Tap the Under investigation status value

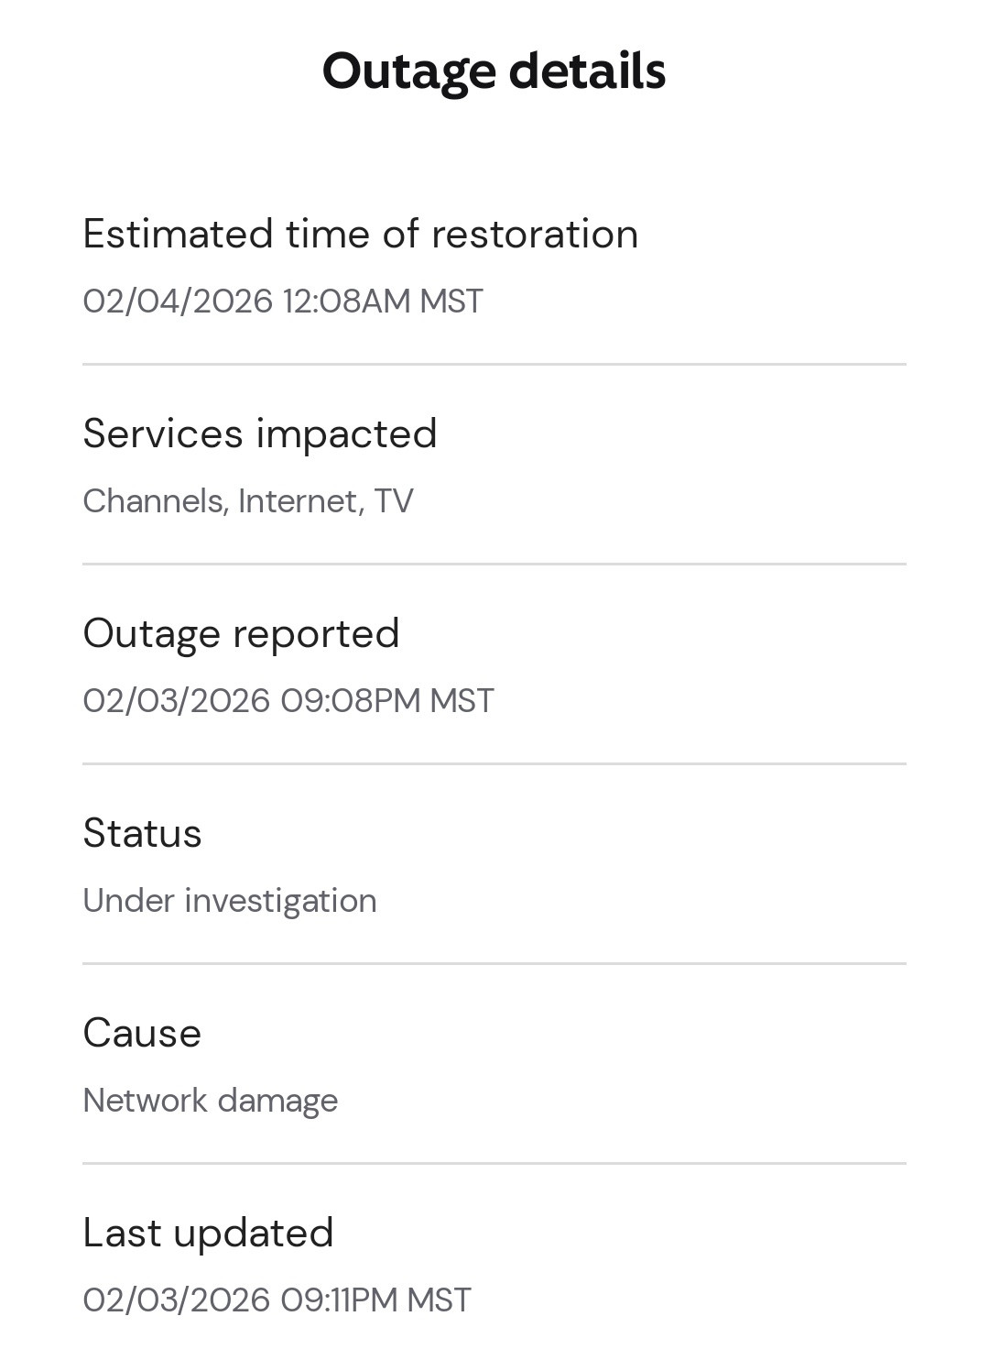click(229, 901)
